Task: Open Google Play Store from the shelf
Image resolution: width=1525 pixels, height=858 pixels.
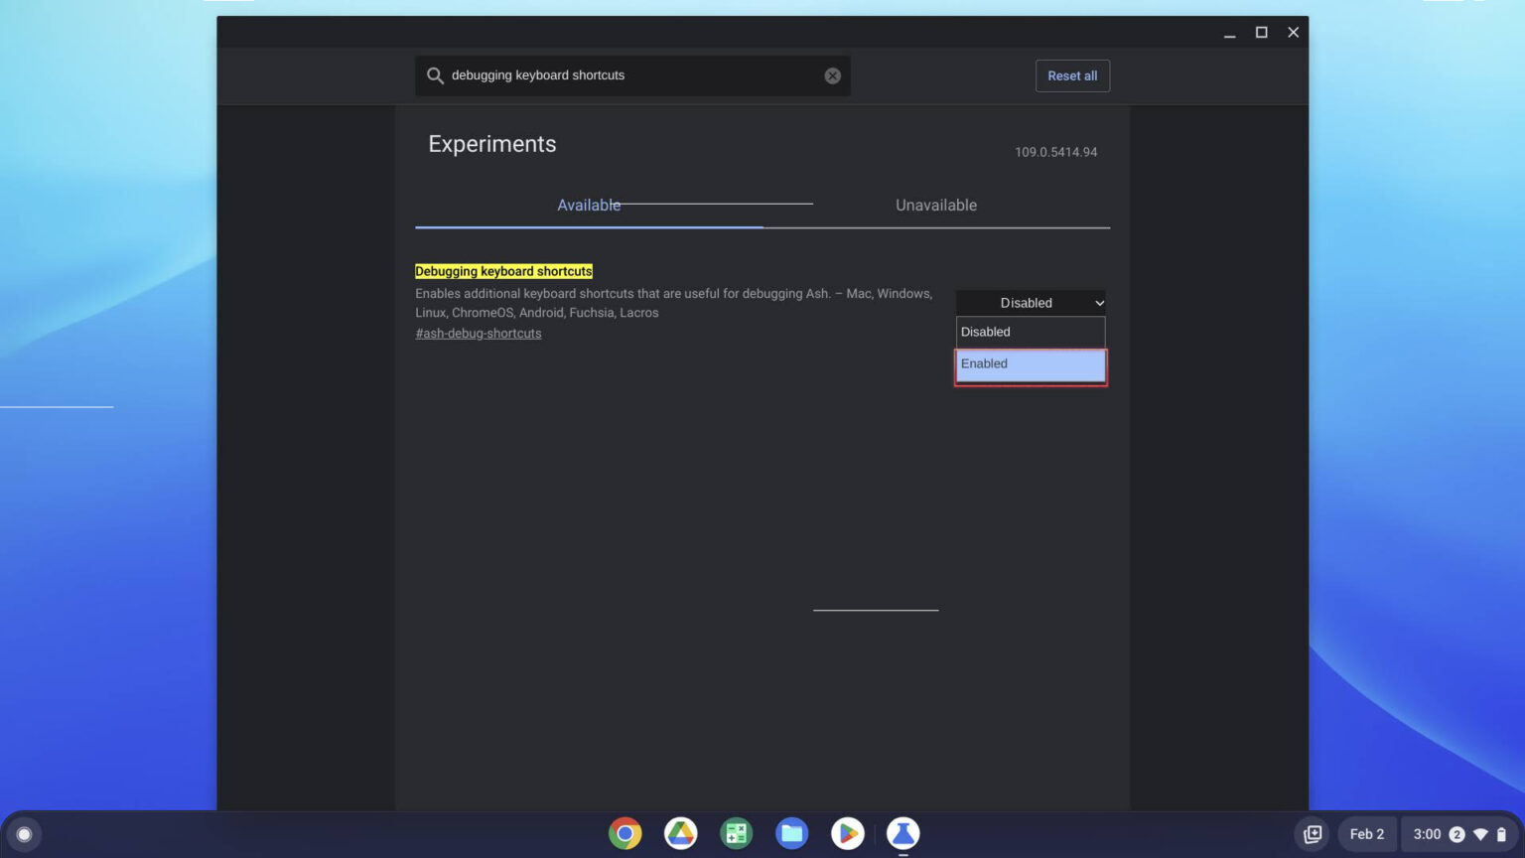Action: pos(847,833)
